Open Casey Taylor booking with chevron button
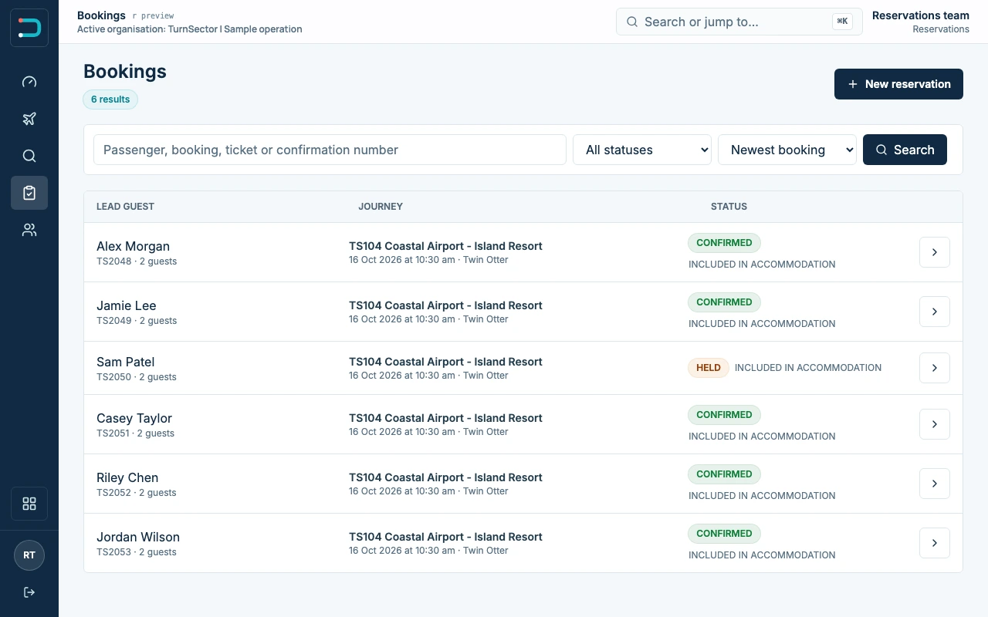 point(935,424)
